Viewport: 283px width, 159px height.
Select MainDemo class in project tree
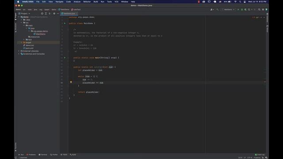click(x=39, y=34)
